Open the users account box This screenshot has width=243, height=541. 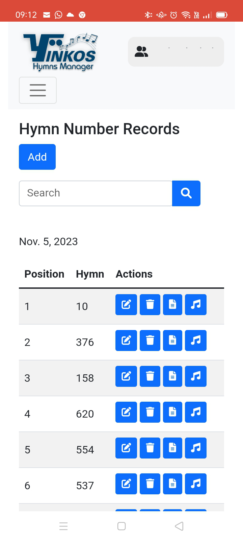(x=176, y=52)
